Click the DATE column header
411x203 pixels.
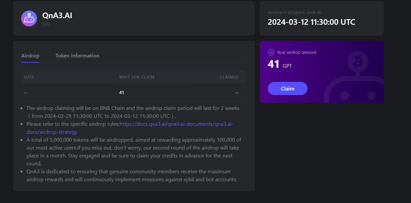pos(29,77)
